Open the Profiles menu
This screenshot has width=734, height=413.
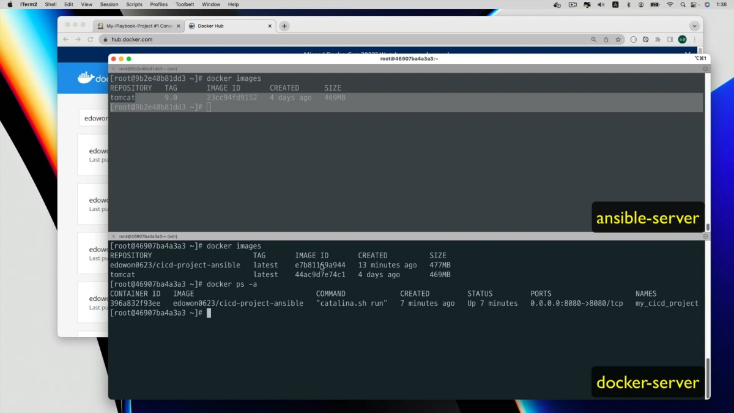point(159,4)
